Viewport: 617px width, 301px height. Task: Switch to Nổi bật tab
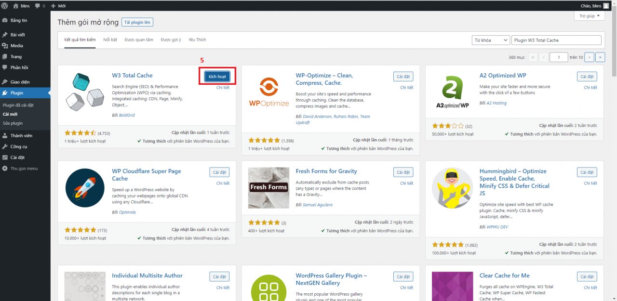[110, 40]
